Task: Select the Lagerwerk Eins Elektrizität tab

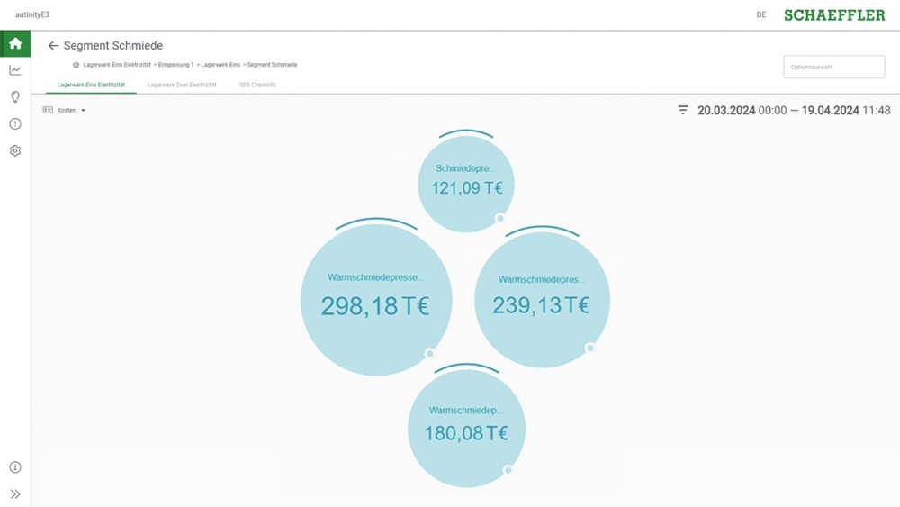Action: [91, 85]
